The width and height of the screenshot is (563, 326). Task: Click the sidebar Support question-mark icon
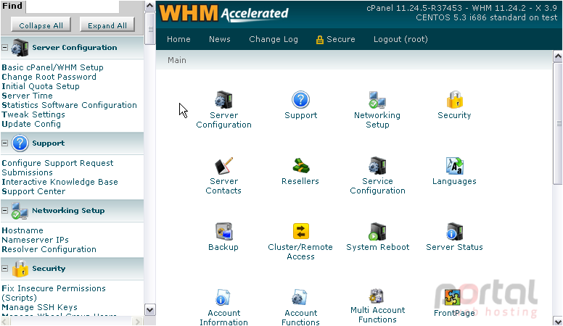point(20,143)
